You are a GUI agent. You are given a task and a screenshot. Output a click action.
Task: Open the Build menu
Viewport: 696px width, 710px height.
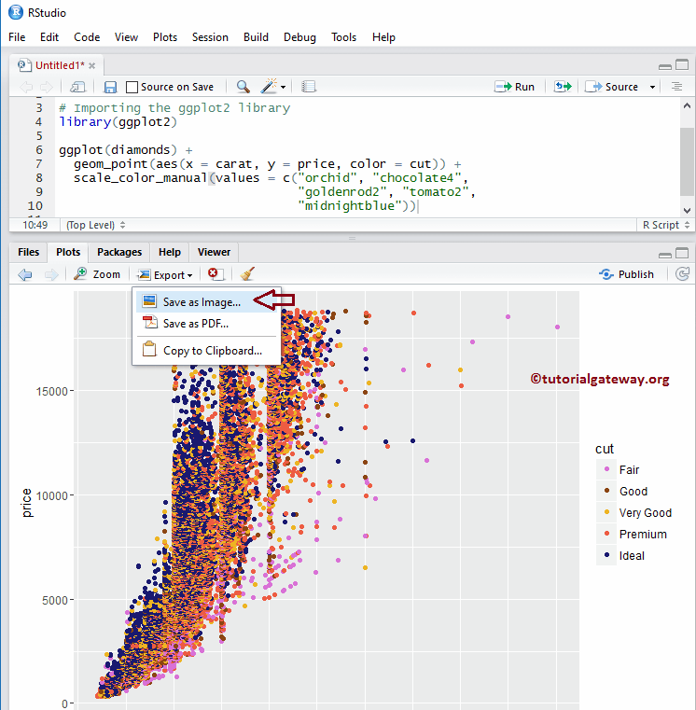(x=256, y=37)
